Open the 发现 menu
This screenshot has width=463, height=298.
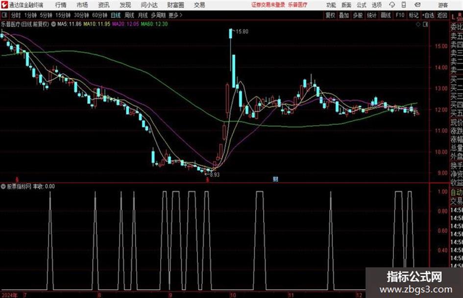pos(125,5)
